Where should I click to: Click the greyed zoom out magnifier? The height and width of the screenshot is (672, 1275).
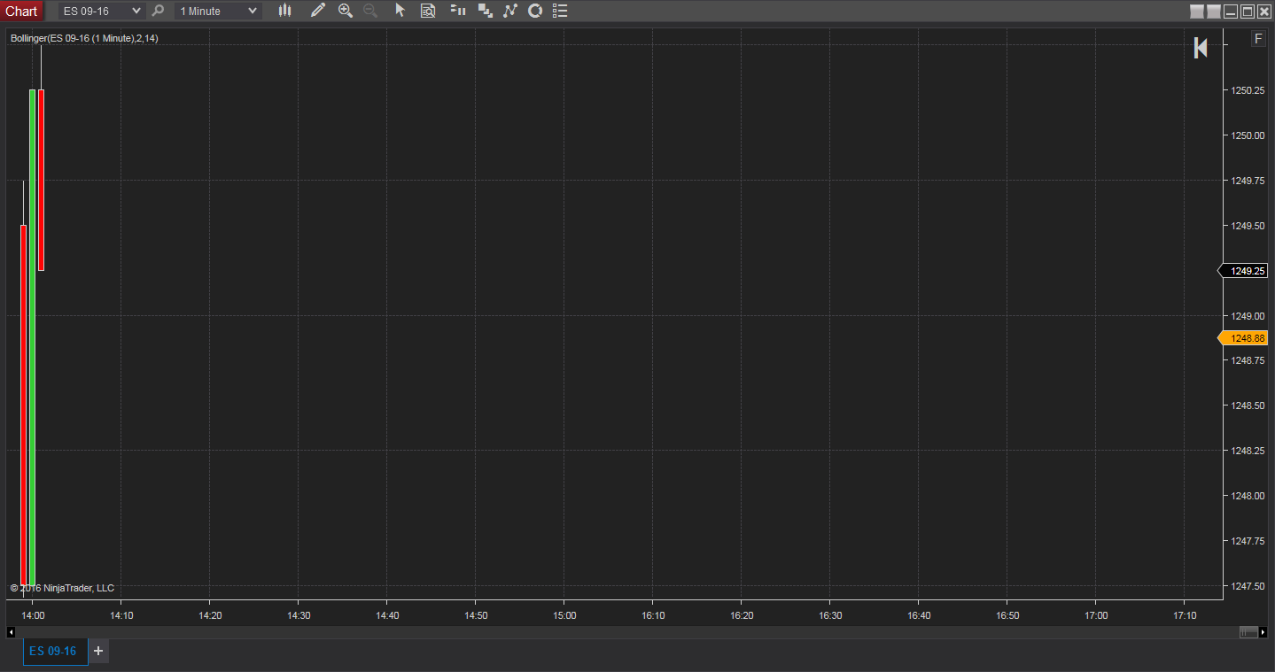coord(370,11)
